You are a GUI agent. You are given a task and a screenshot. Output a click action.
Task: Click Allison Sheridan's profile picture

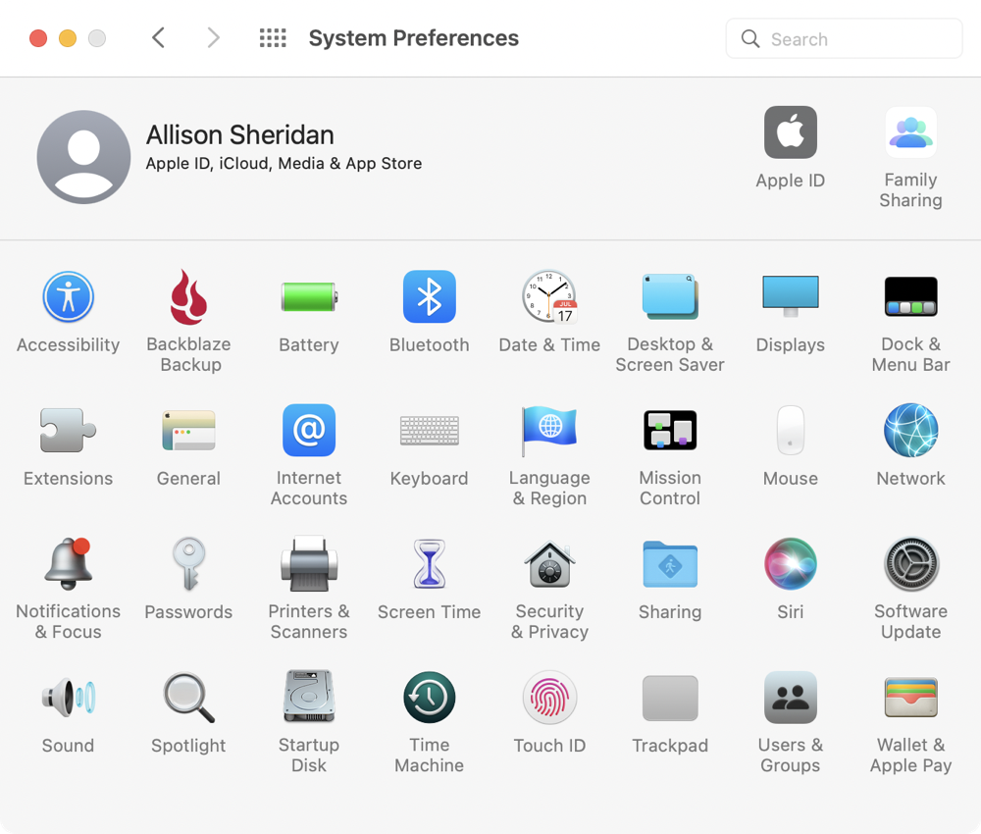83,157
